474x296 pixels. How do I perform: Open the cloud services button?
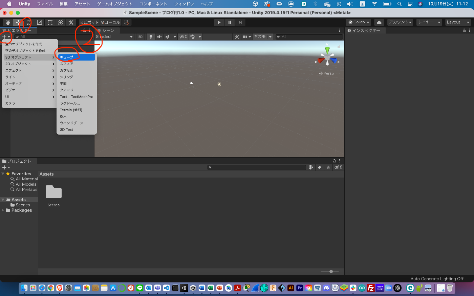[x=379, y=22]
